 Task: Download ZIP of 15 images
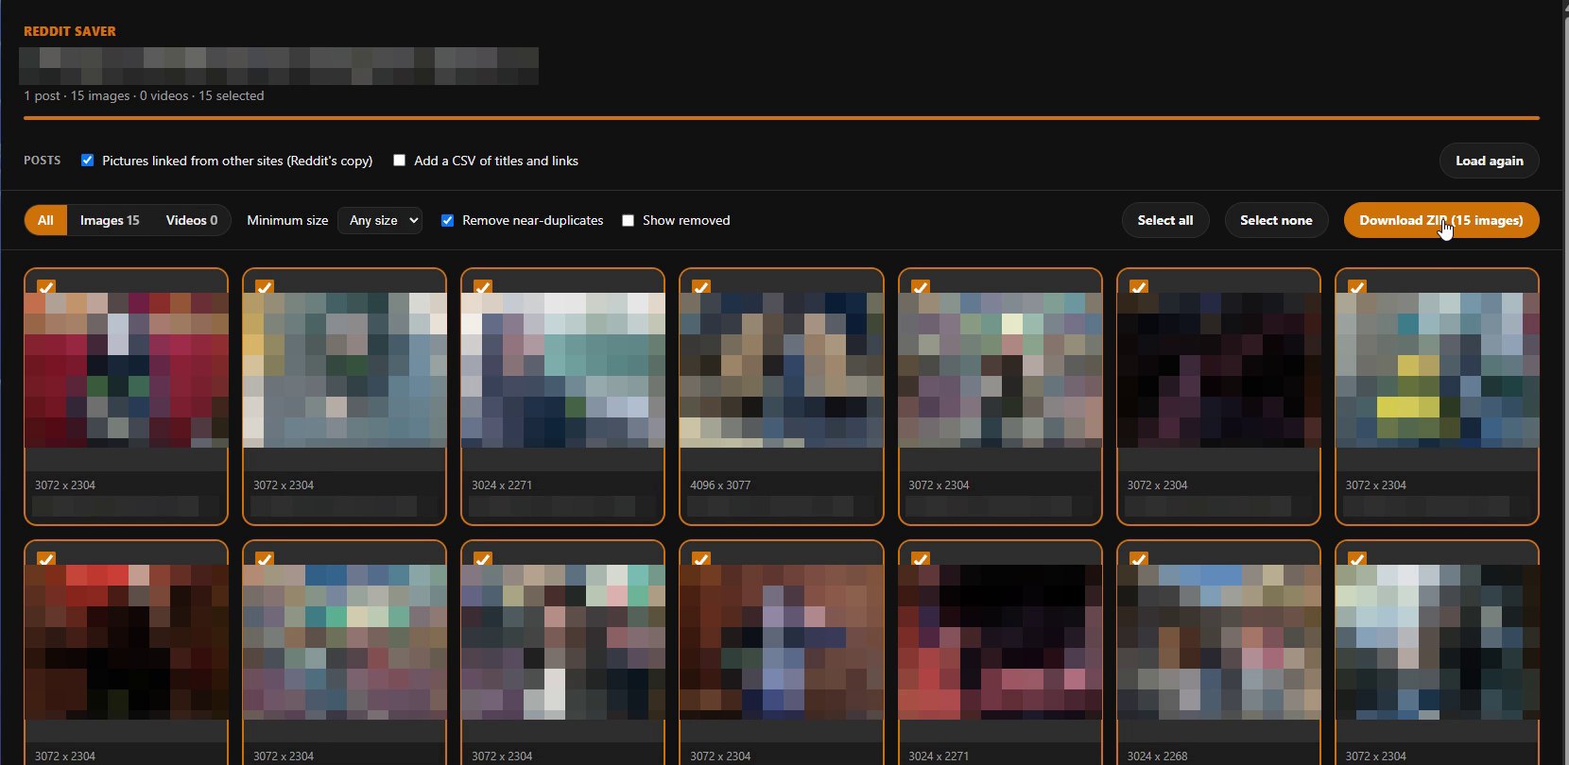coord(1441,220)
